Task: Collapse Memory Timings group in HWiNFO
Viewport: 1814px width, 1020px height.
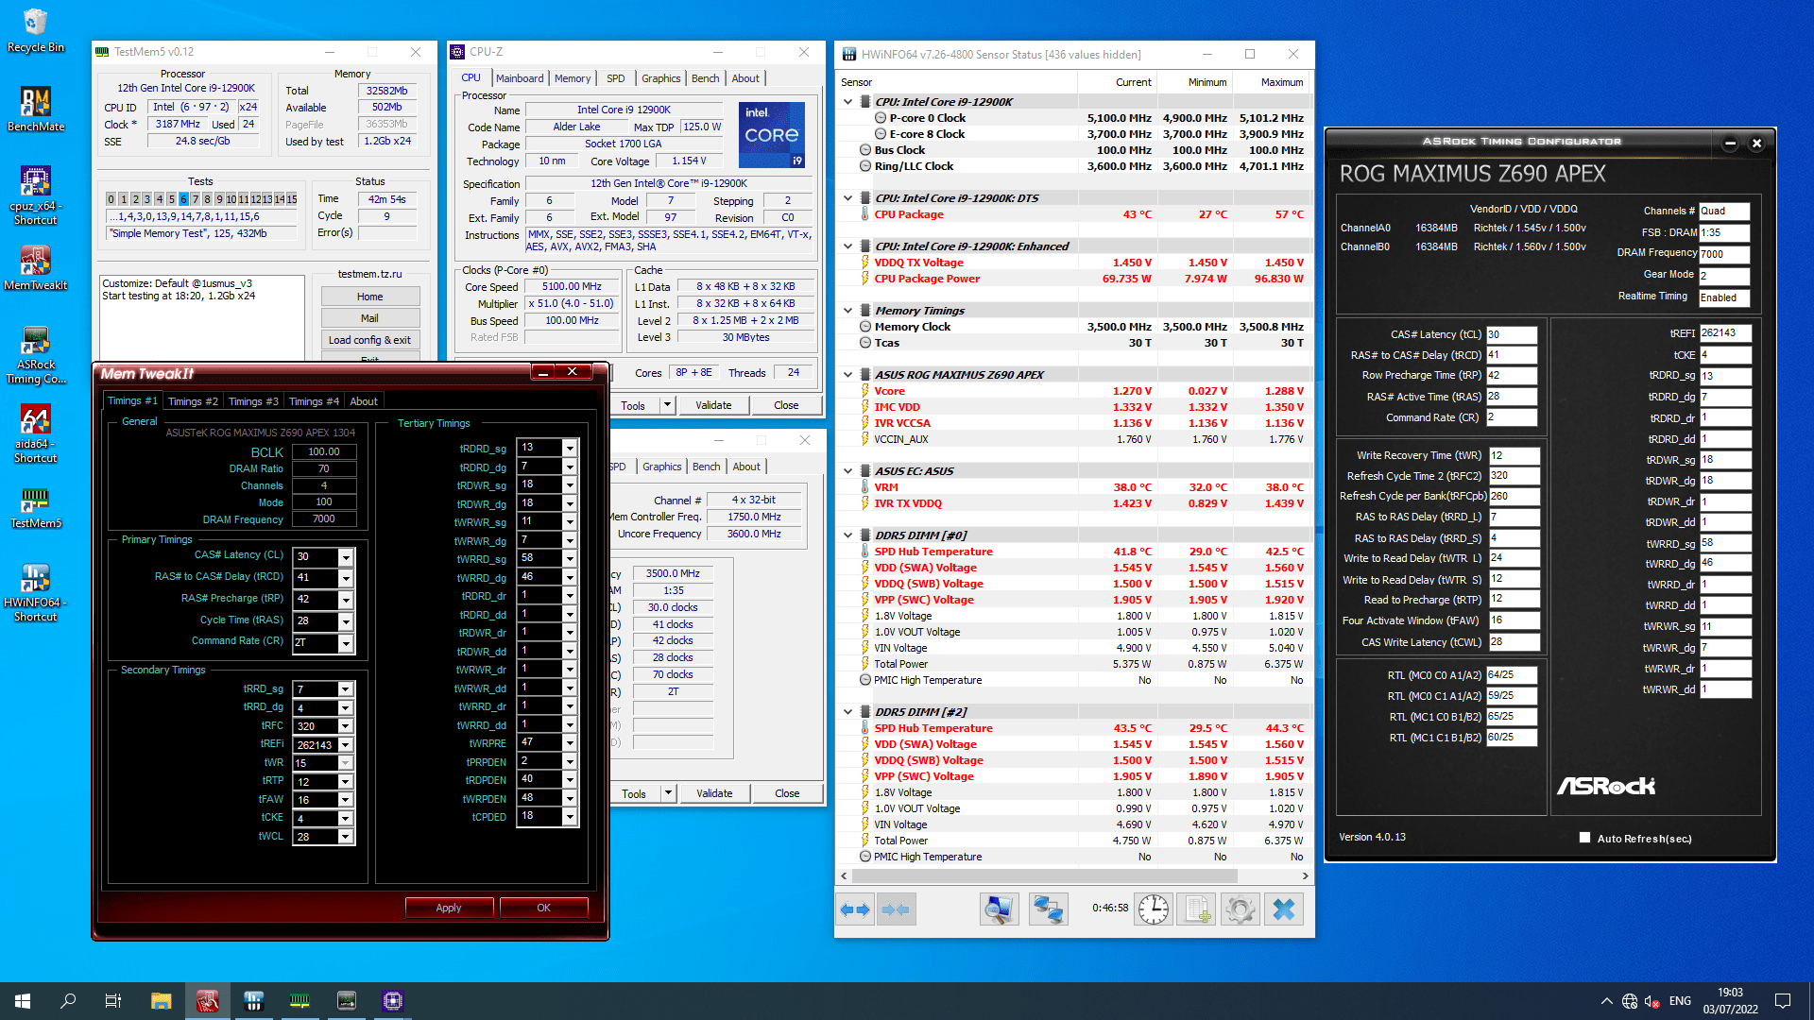Action: tap(847, 311)
